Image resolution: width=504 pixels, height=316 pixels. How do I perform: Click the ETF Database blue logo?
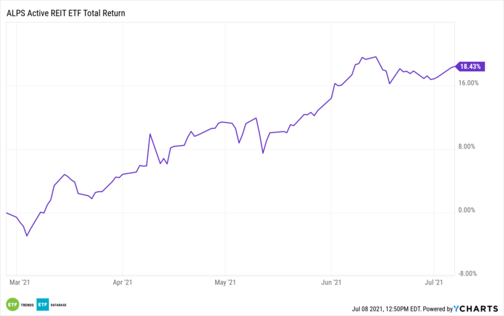[x=42, y=303]
